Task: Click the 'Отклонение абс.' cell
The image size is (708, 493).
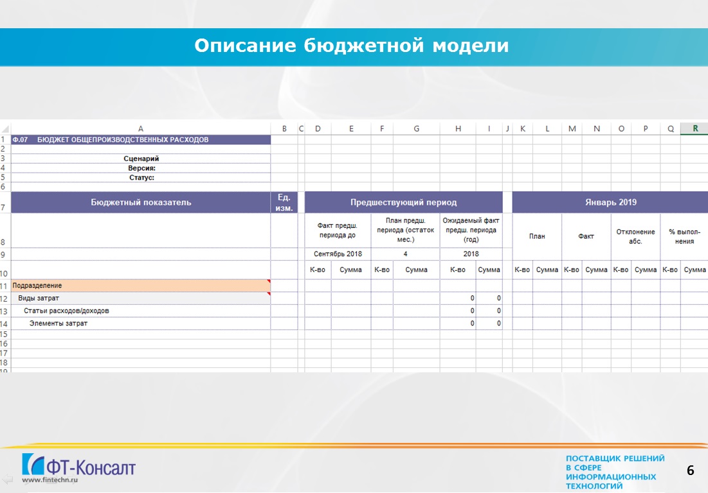Action: pyautogui.click(x=635, y=236)
